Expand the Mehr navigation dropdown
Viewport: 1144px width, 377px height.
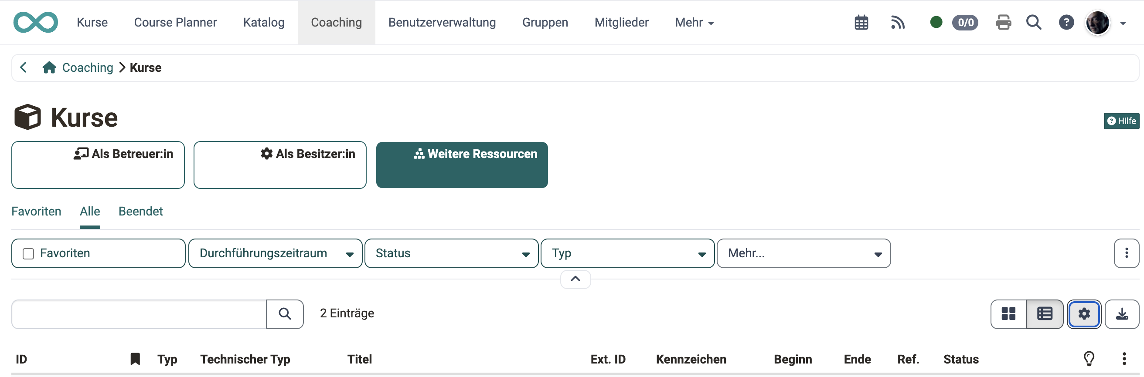[x=695, y=22]
